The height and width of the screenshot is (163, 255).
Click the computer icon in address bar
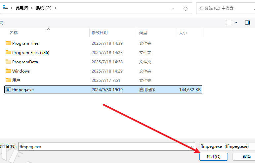pos(5,8)
